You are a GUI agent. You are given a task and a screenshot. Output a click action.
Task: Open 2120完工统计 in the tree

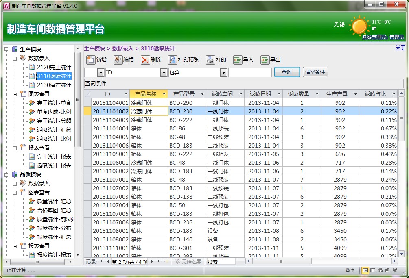click(x=54, y=67)
